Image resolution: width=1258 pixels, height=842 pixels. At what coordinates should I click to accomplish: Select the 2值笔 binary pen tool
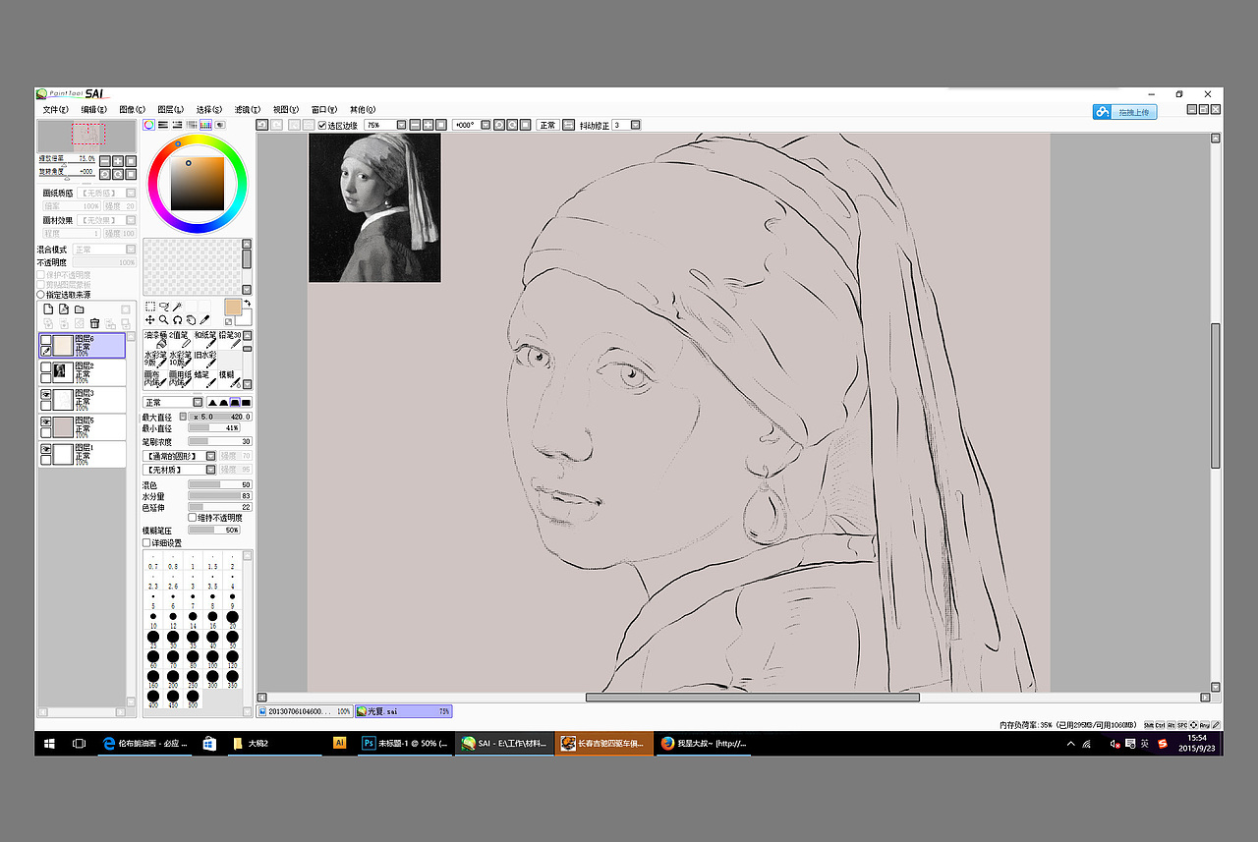click(180, 340)
